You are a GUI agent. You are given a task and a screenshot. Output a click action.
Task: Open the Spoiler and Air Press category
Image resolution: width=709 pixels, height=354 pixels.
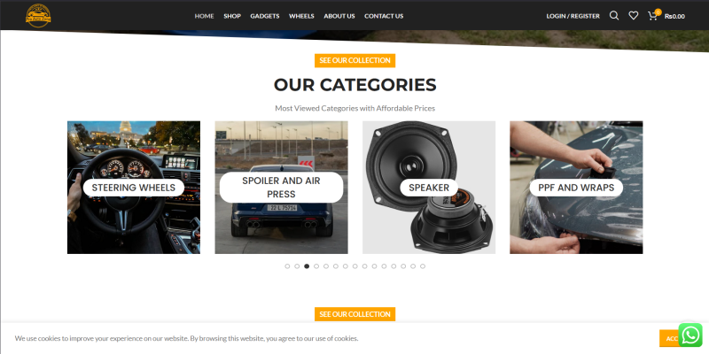point(281,188)
